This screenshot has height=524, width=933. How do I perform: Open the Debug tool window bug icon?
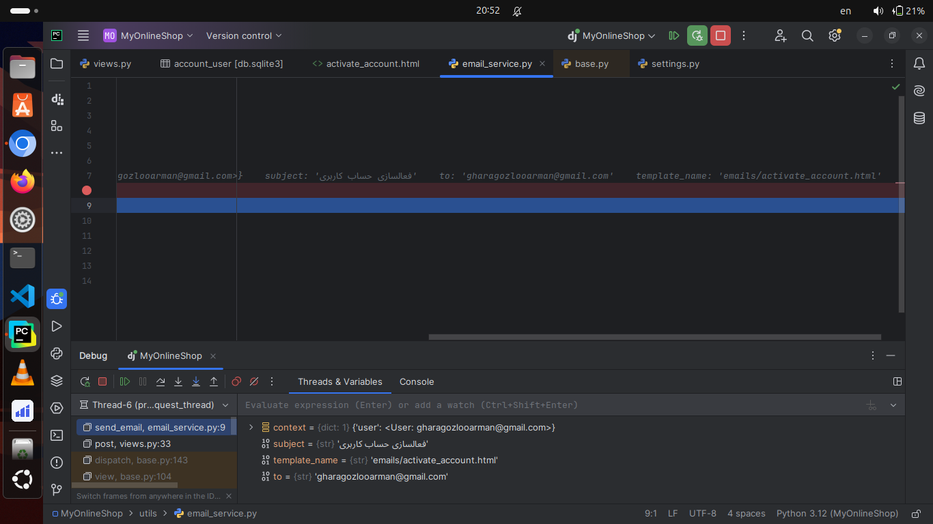coord(57,299)
